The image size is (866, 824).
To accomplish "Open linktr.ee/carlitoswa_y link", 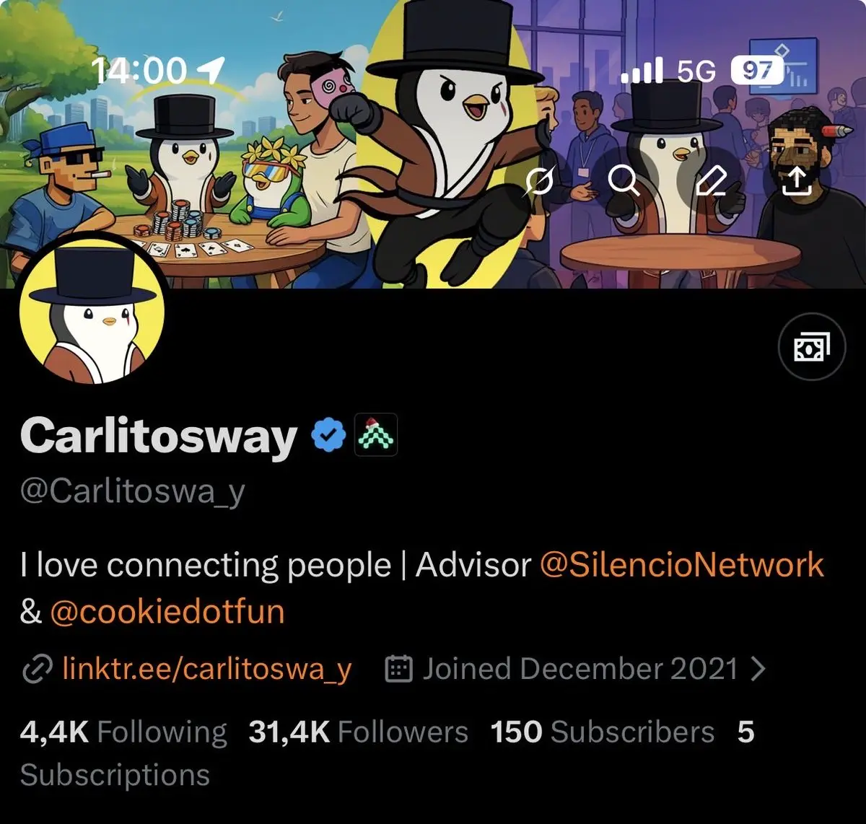I will point(207,670).
